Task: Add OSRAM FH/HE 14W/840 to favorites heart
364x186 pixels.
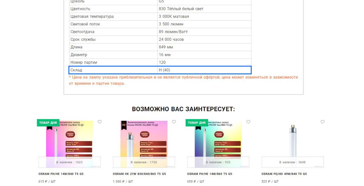Action: (99, 122)
